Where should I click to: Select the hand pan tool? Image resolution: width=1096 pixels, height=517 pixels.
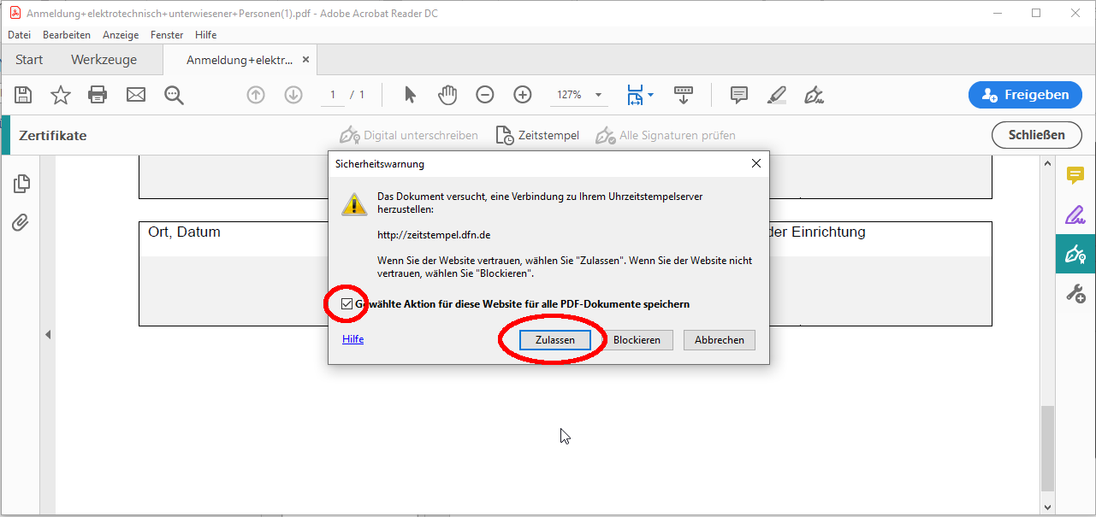tap(447, 95)
